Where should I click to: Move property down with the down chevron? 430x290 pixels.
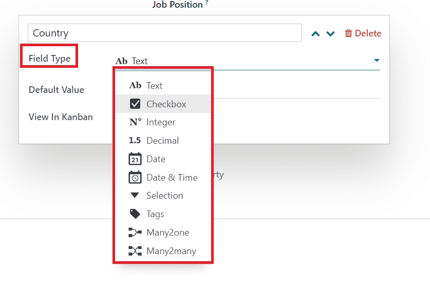[x=331, y=34]
